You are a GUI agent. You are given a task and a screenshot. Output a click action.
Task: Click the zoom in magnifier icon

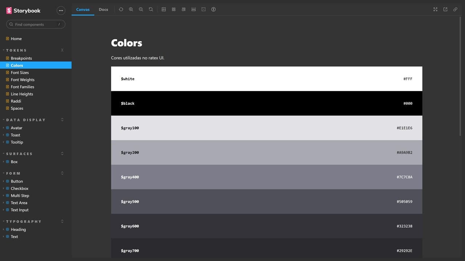pos(131,9)
